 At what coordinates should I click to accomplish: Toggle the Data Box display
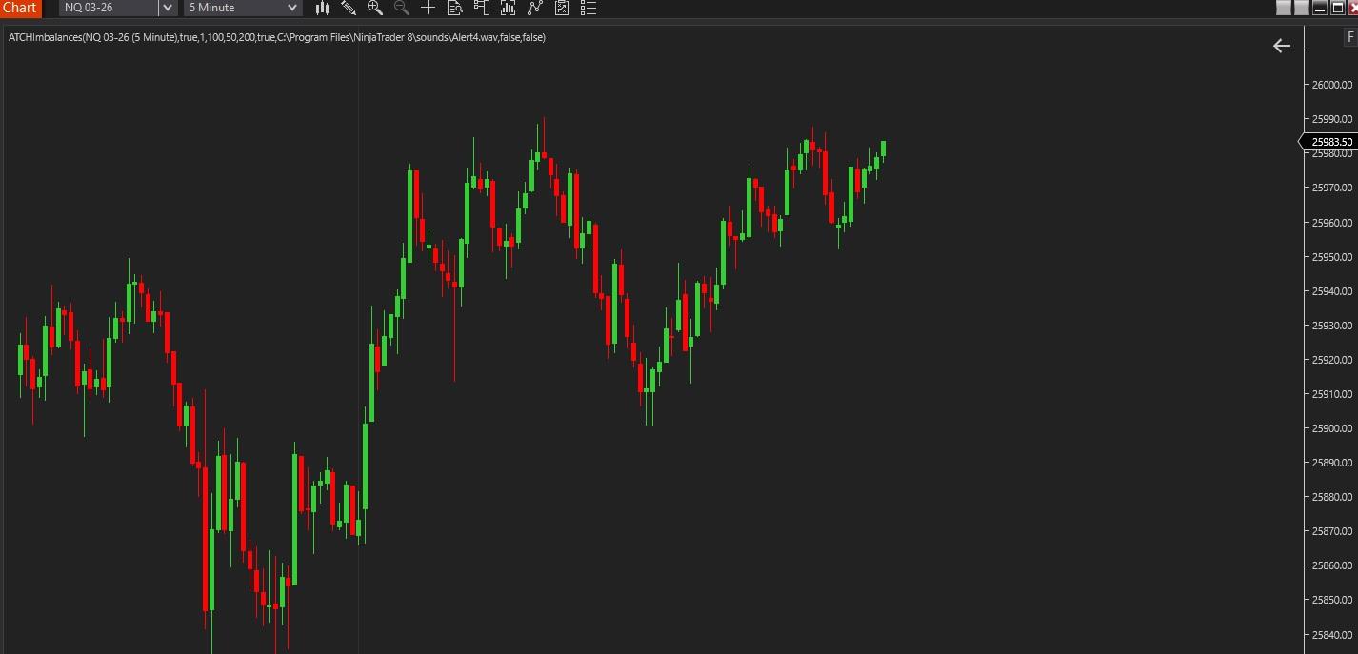(455, 8)
